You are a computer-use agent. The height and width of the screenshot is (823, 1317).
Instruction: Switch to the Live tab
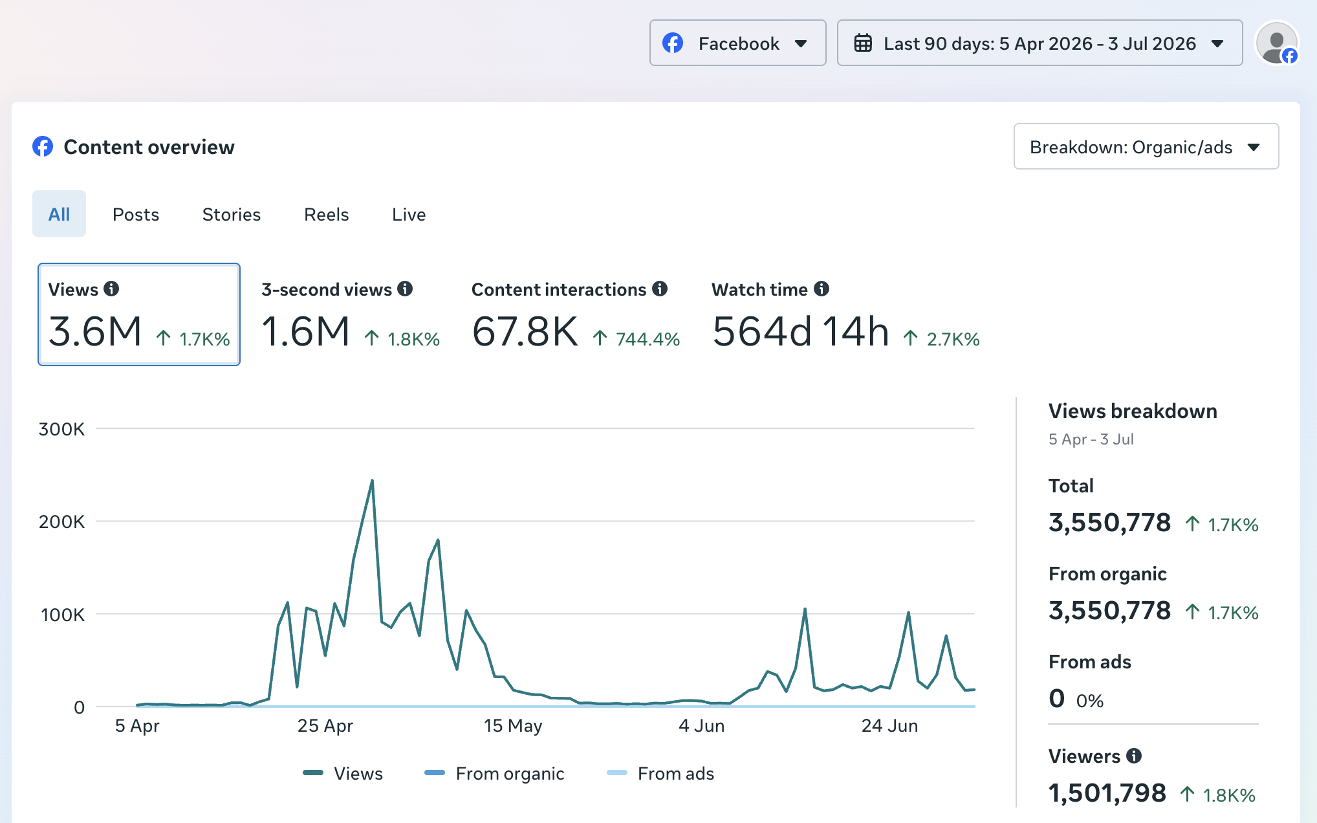tap(409, 214)
